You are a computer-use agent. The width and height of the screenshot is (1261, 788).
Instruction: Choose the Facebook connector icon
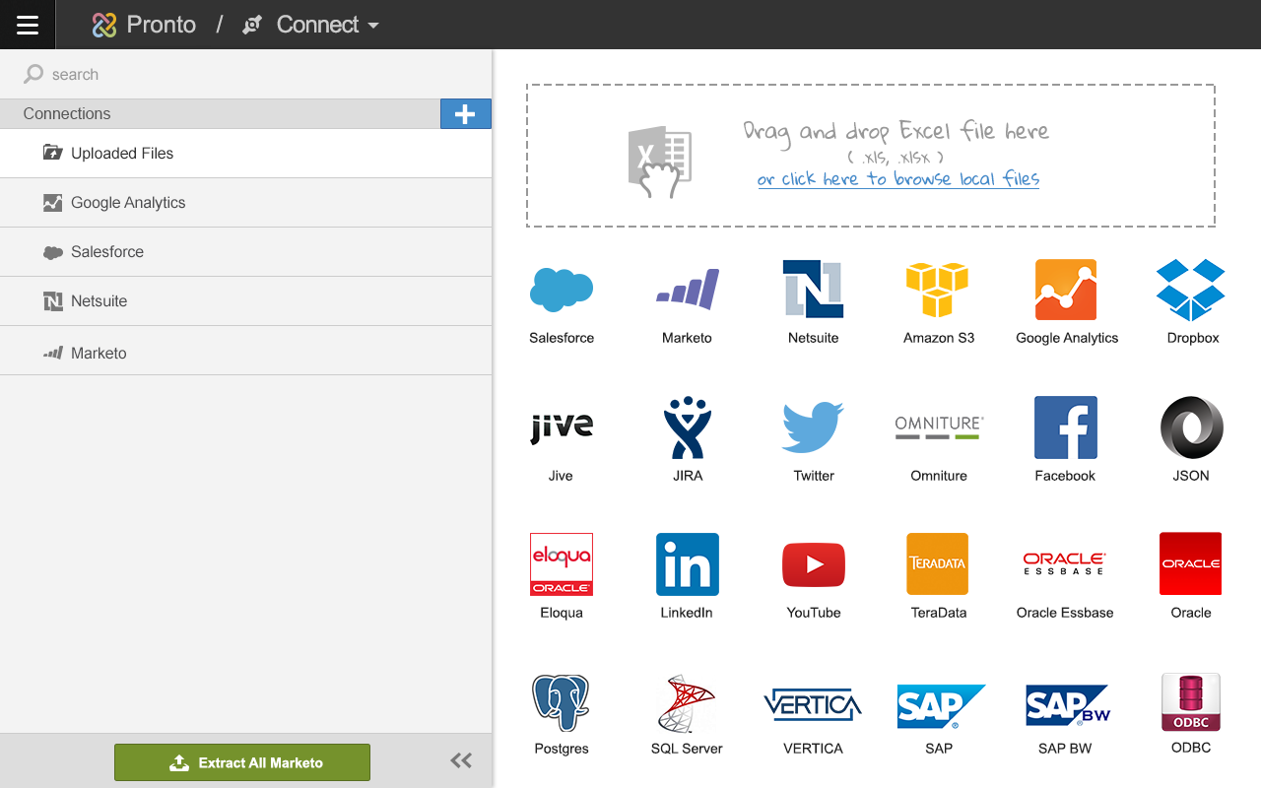(1066, 427)
